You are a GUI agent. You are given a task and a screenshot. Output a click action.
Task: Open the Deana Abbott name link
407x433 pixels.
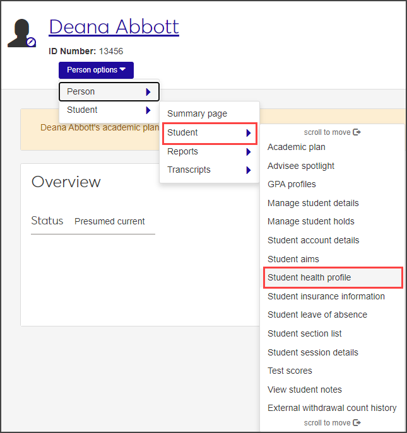point(114,26)
